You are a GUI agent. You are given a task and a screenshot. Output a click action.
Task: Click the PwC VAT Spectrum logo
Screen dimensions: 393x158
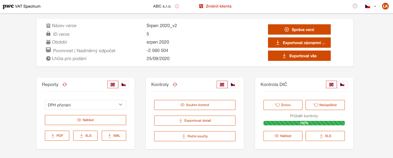coord(22,6)
